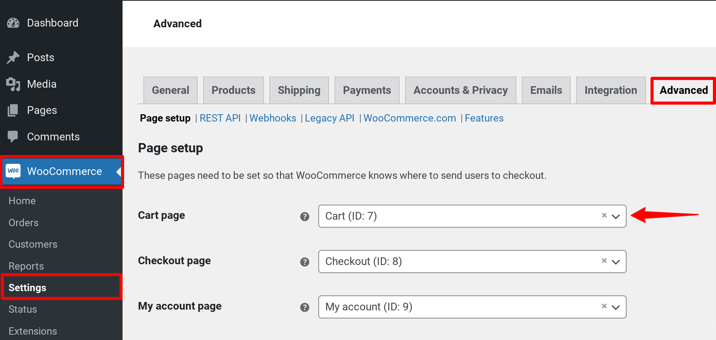
Task: Expand the My account page dropdown arrow
Action: tap(616, 307)
